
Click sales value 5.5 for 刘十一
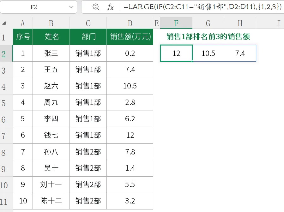pos(130,185)
